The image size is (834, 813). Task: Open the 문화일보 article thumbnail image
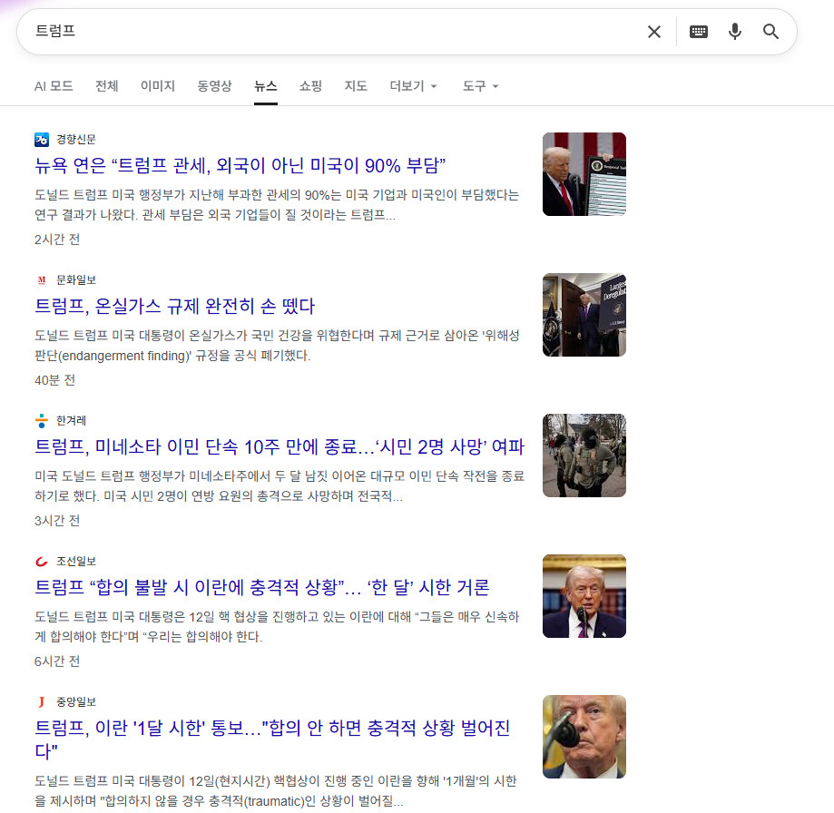tap(584, 315)
